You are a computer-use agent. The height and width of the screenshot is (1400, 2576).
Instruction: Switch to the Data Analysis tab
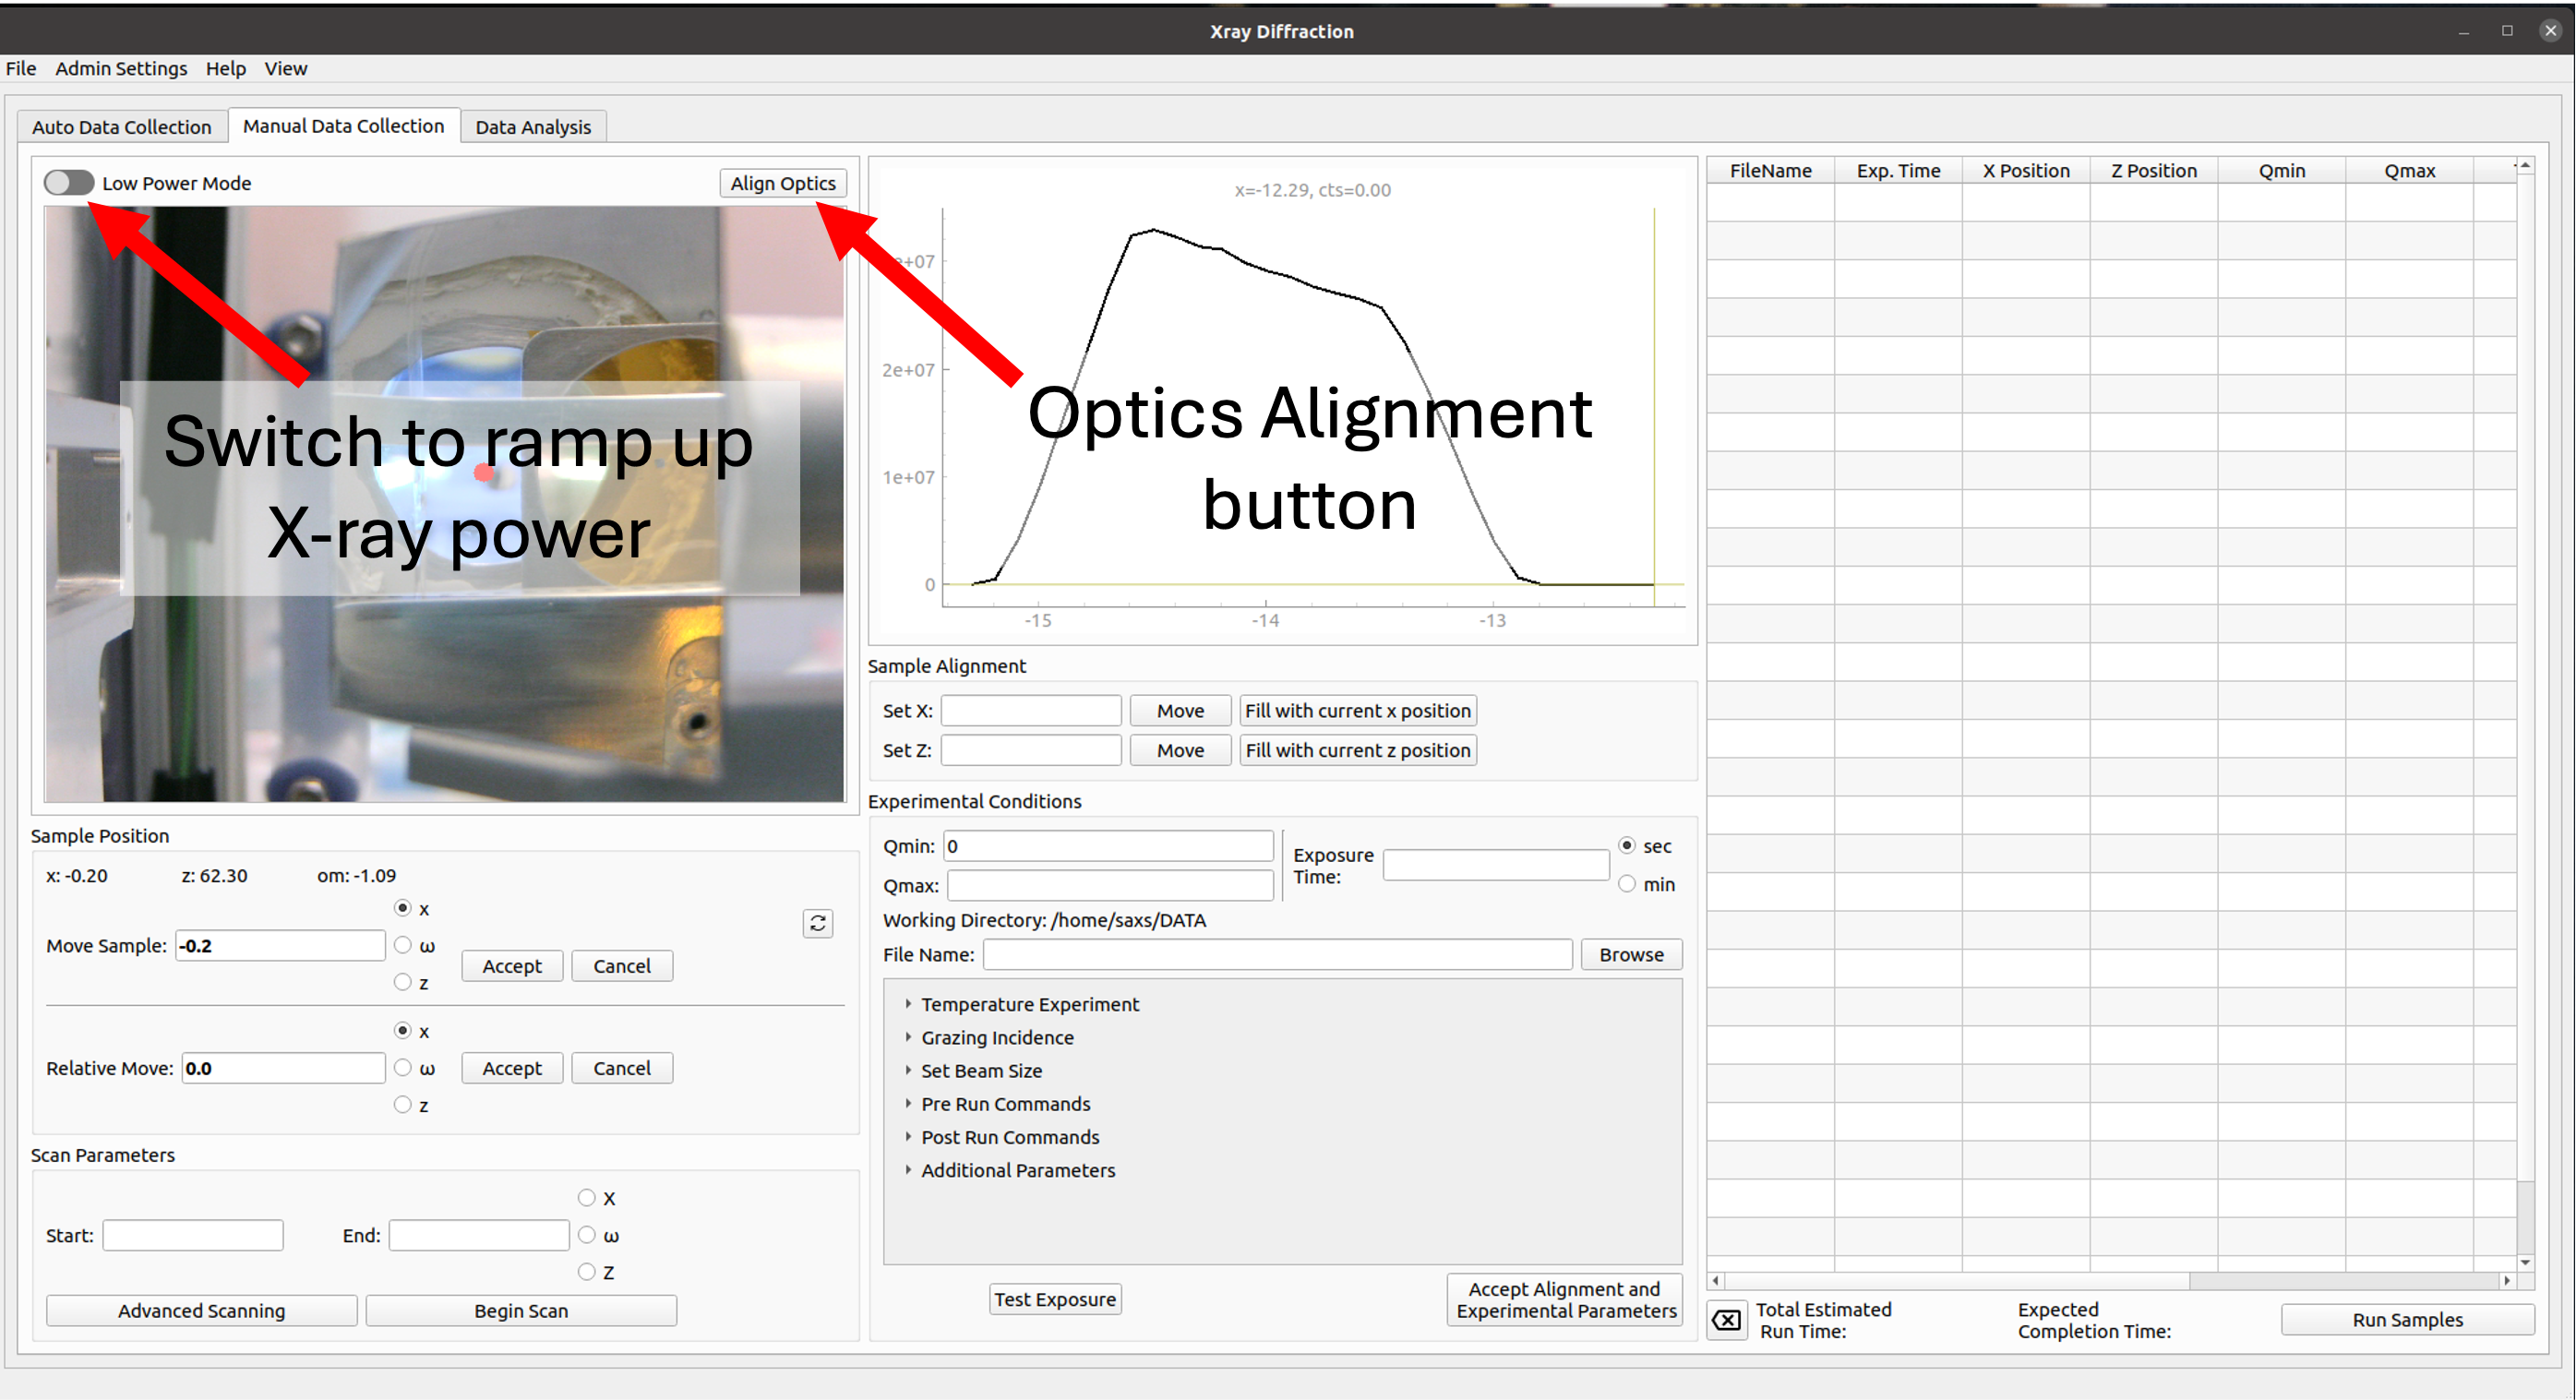pos(533,127)
